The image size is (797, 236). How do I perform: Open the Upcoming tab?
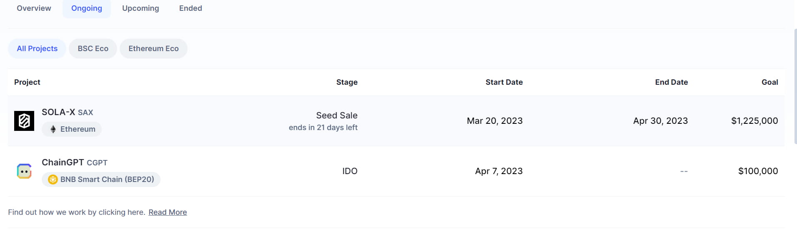(140, 8)
